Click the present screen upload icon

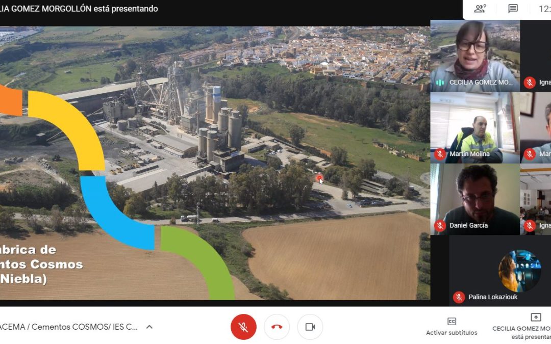click(x=536, y=317)
